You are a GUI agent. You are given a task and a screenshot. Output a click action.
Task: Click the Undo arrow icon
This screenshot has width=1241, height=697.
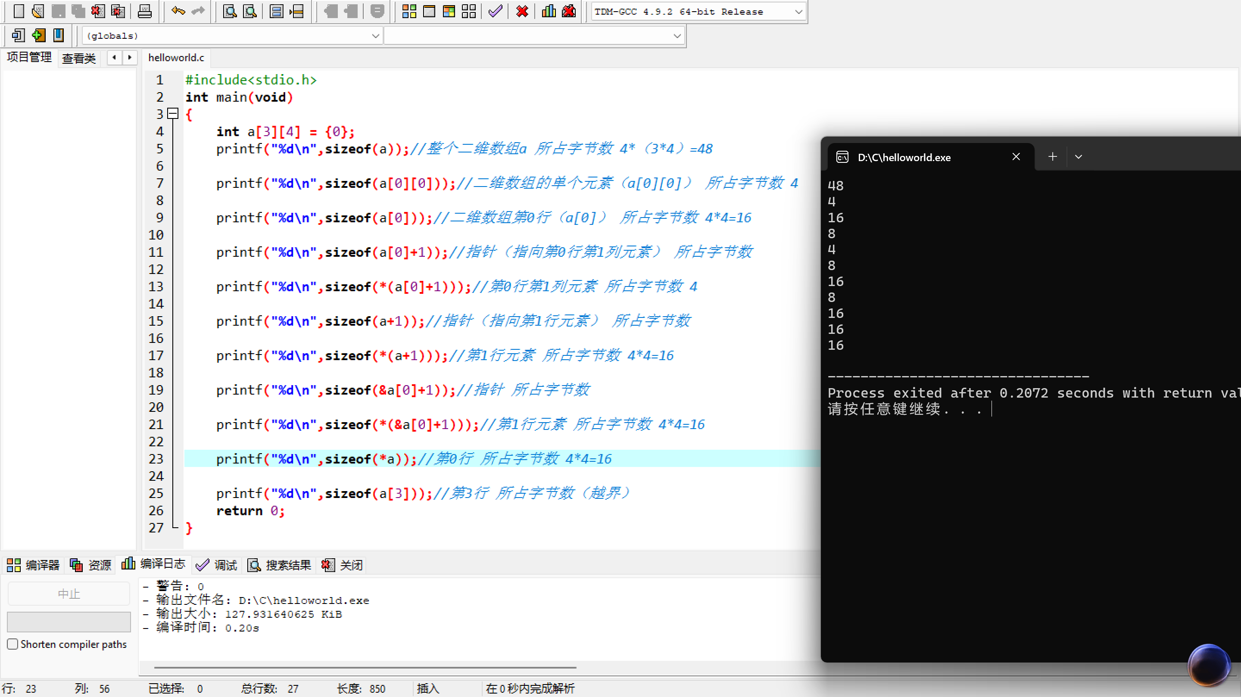pyautogui.click(x=178, y=11)
